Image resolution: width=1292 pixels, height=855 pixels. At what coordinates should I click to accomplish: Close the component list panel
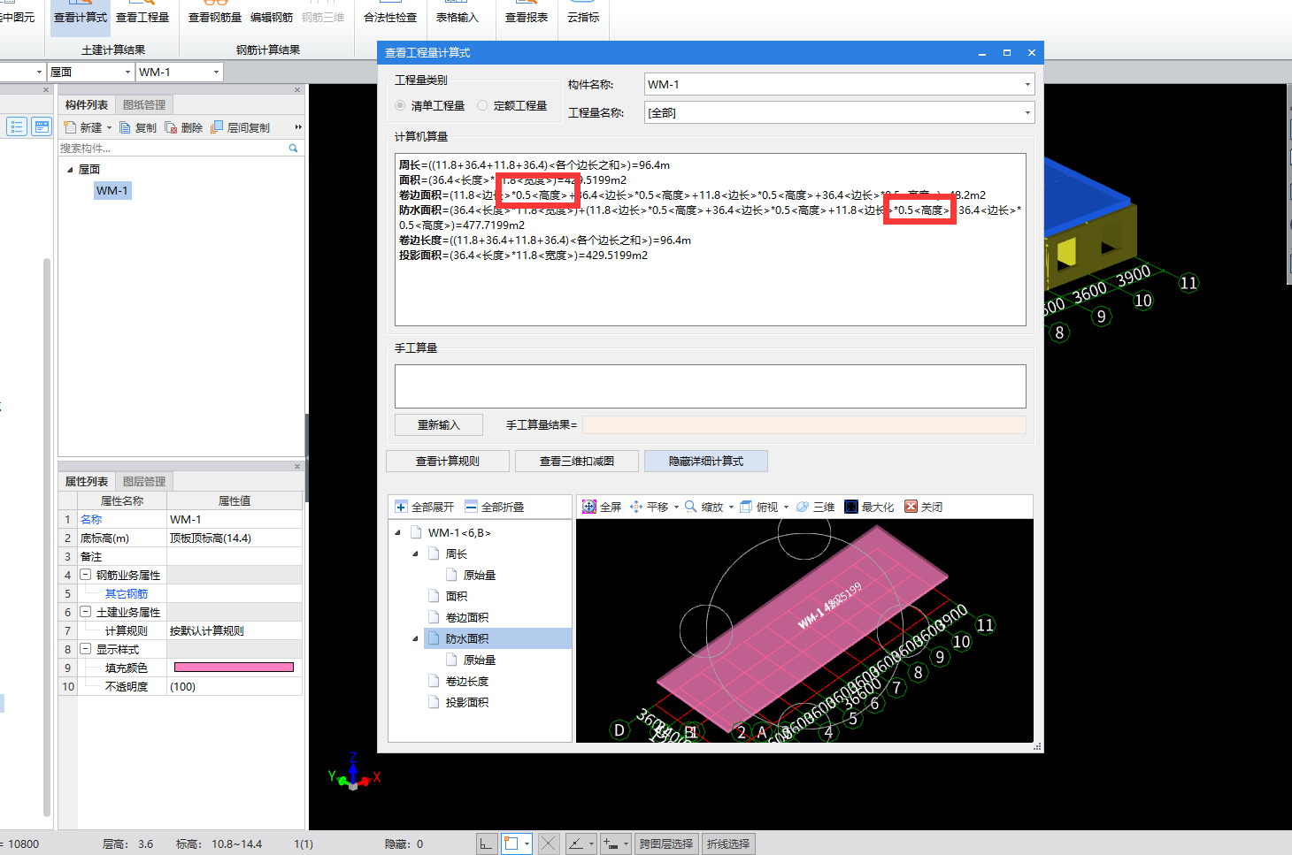(297, 90)
